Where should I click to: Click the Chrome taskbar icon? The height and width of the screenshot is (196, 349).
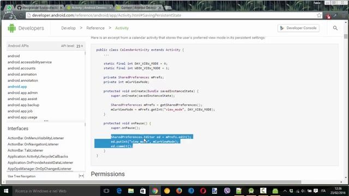155,191
